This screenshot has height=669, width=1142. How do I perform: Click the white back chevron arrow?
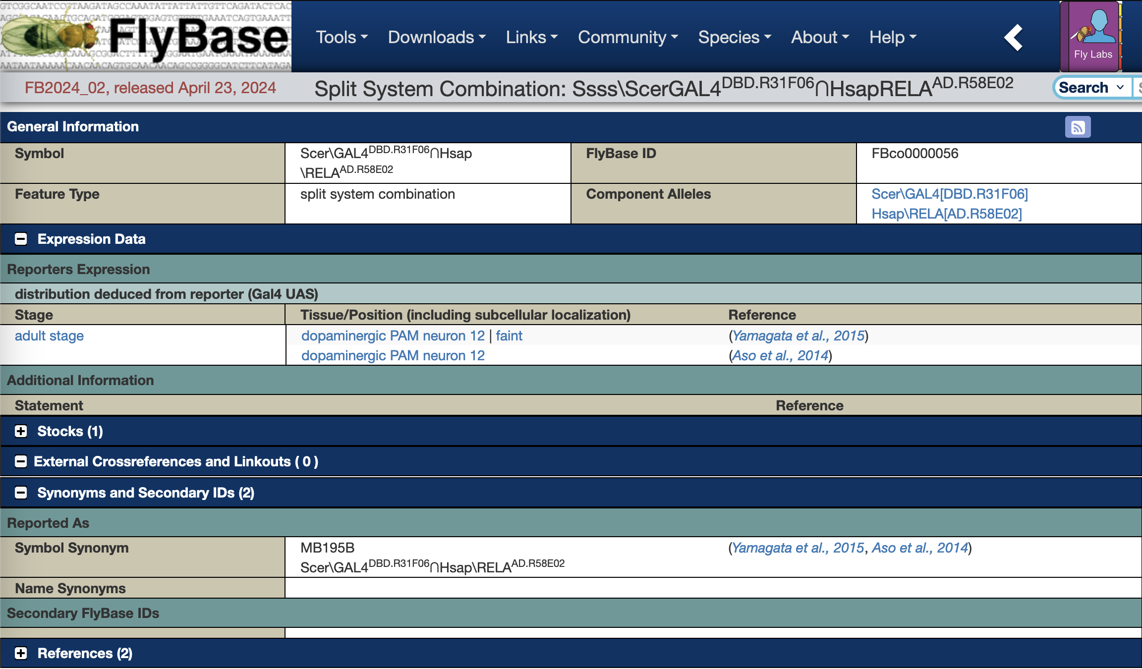tap(1013, 38)
